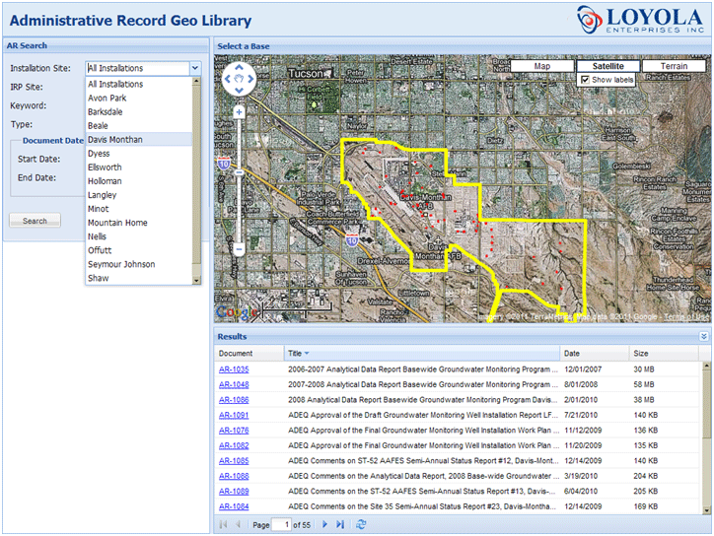Click the 12/01/2007 date cell

click(583, 369)
